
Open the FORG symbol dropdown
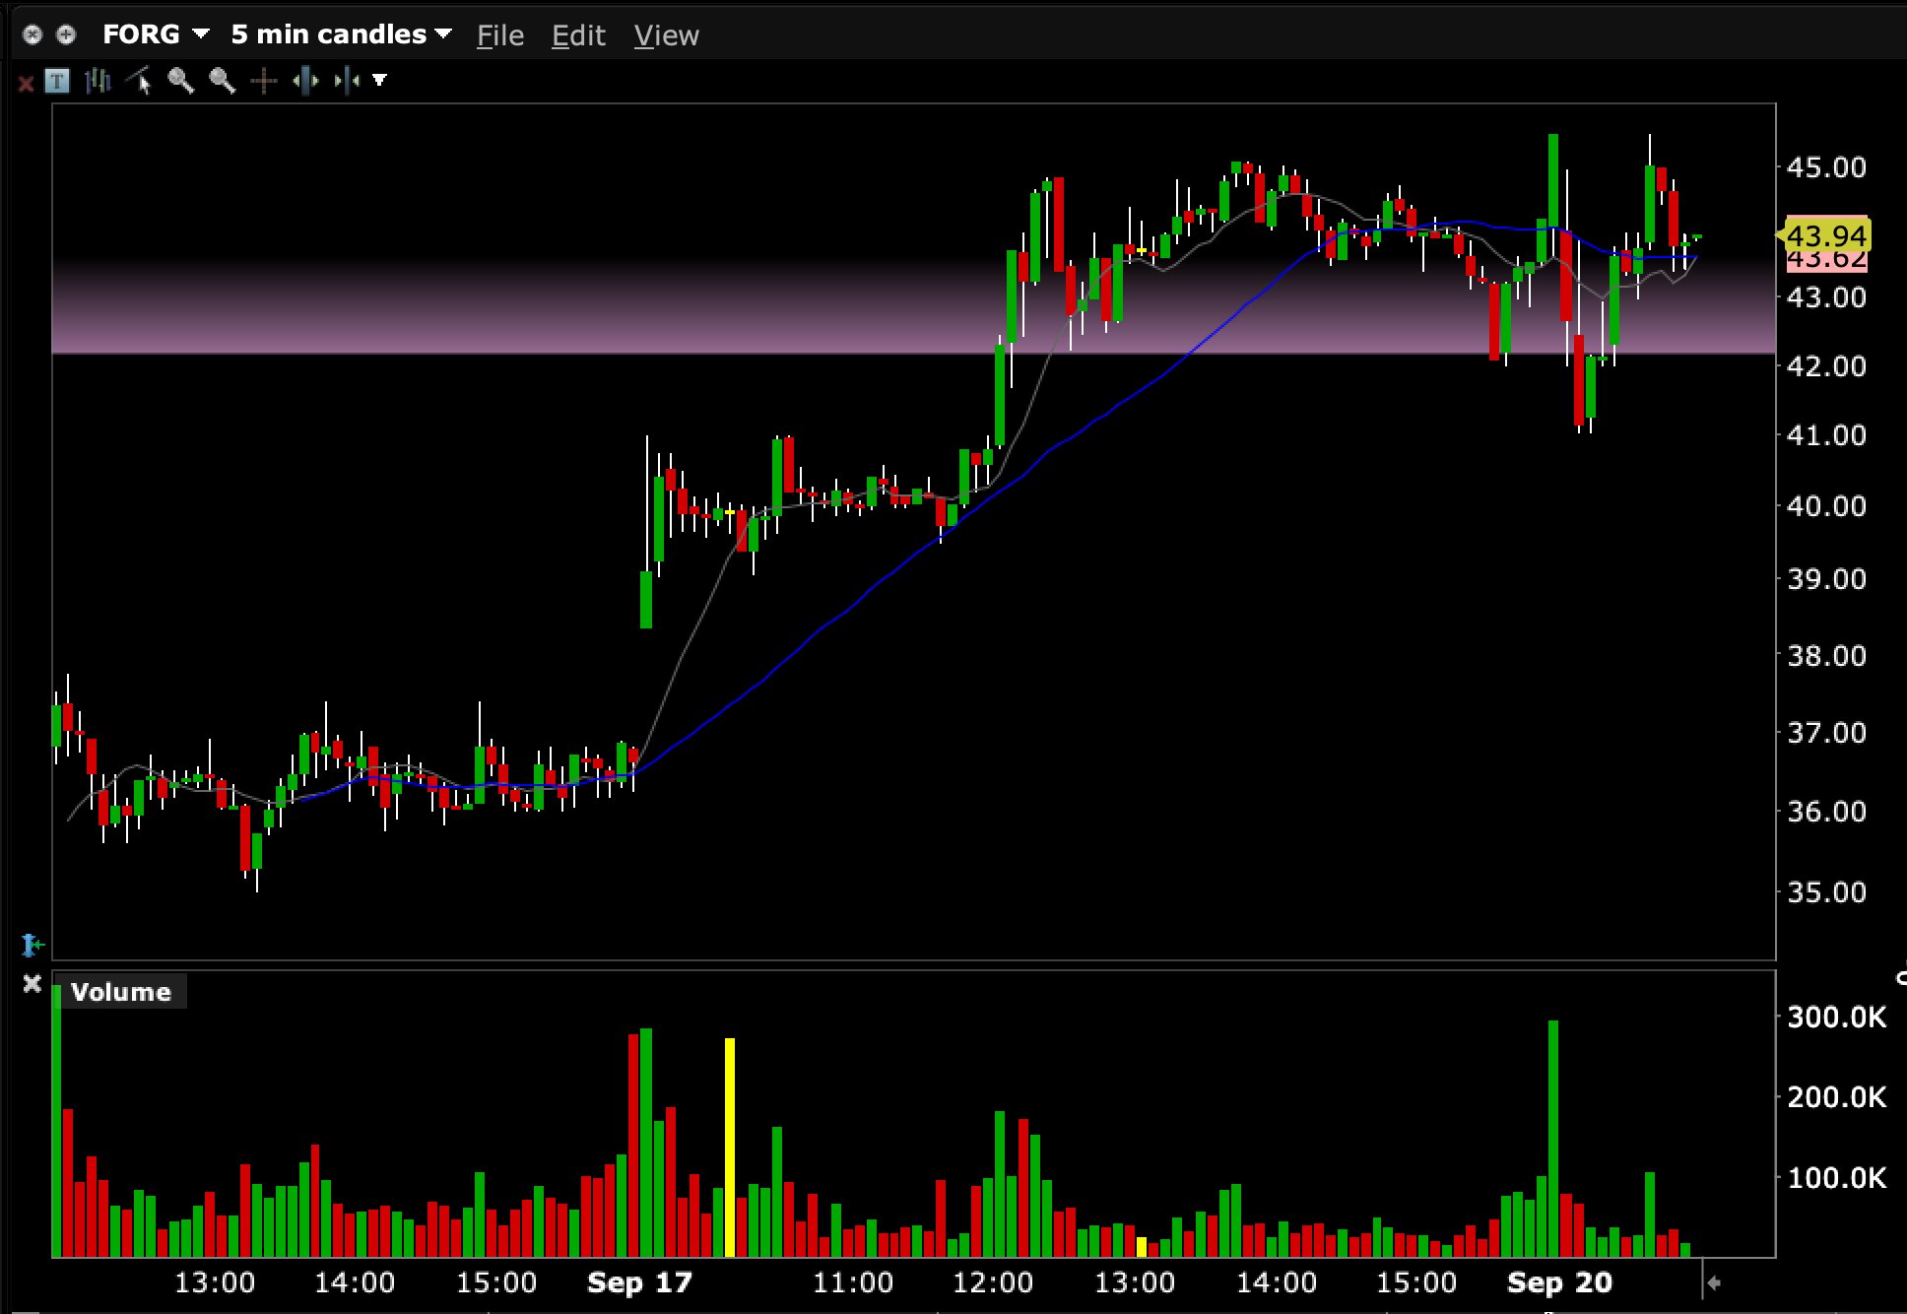(x=156, y=34)
